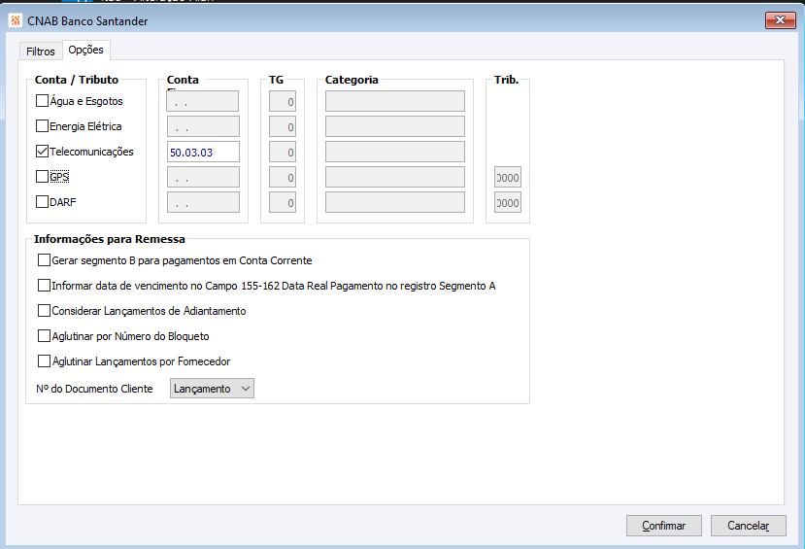Screen dimensions: 805x549
Task: Enable Gerar segmento B para pagamentos
Action: [x=44, y=259]
